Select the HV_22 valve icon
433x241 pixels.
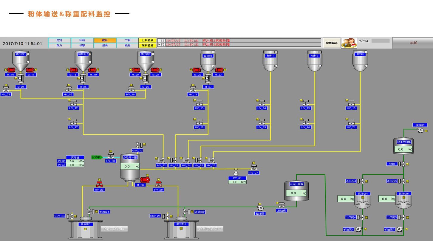[x=161, y=160]
